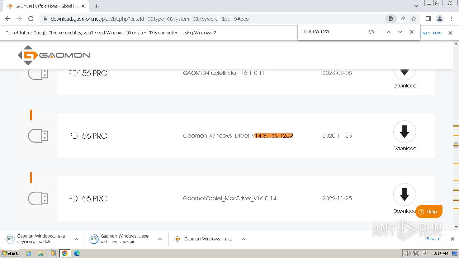Click Download label for GAOMONTabletInstall row
Screen dimensions: 459x258
coord(405,86)
